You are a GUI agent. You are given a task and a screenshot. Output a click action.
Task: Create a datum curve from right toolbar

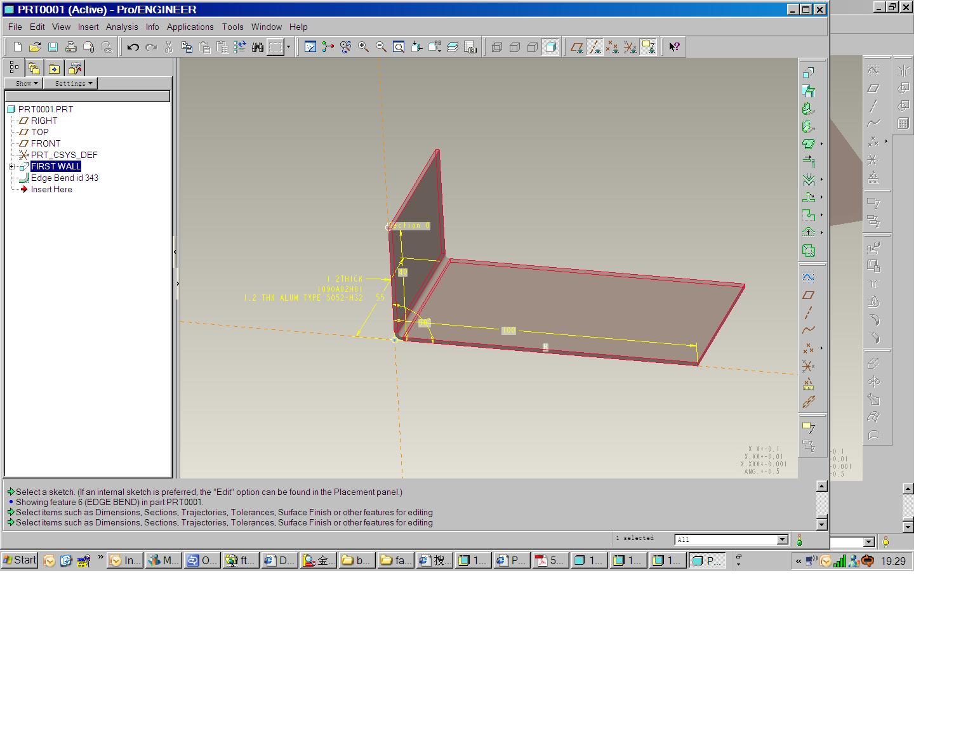pos(808,330)
